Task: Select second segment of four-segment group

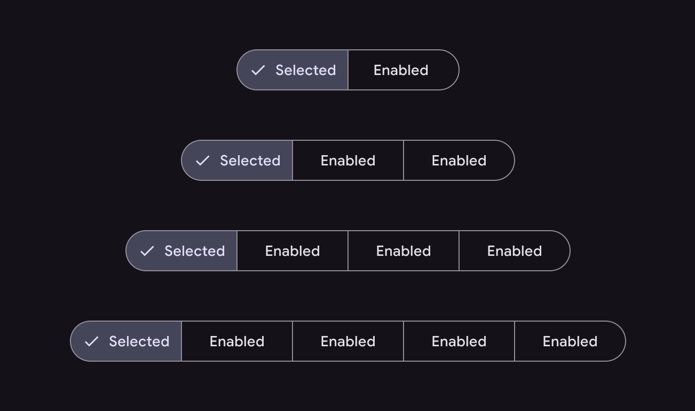Action: 292,251
